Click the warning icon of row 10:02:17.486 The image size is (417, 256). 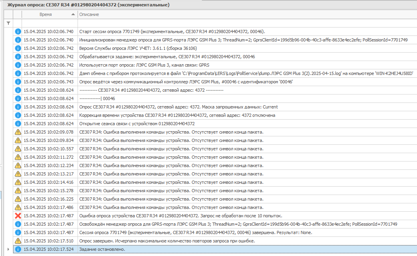click(x=18, y=207)
